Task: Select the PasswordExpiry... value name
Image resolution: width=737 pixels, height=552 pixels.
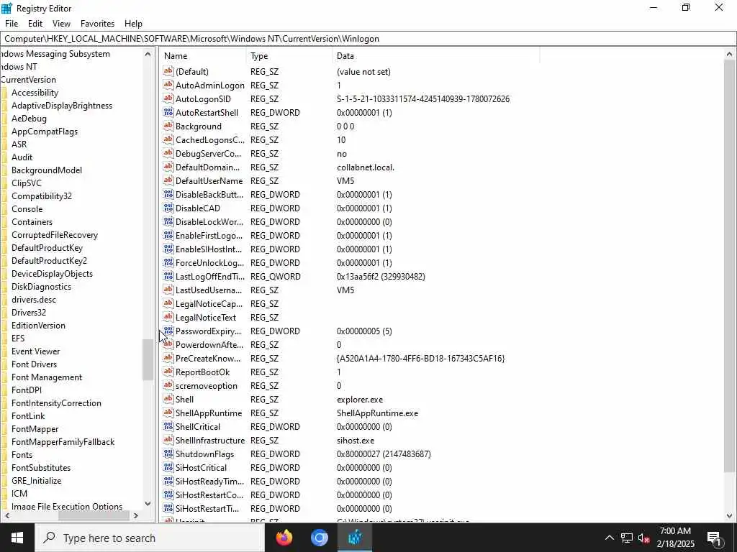Action: tap(208, 331)
